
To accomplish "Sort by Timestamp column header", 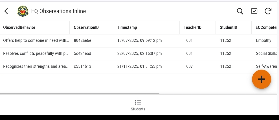I will click(x=127, y=27).
